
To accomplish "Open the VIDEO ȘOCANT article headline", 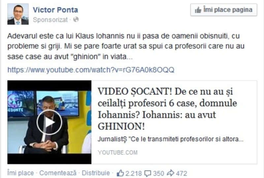I will point(167,109).
